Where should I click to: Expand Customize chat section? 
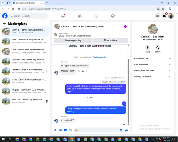[153, 58]
